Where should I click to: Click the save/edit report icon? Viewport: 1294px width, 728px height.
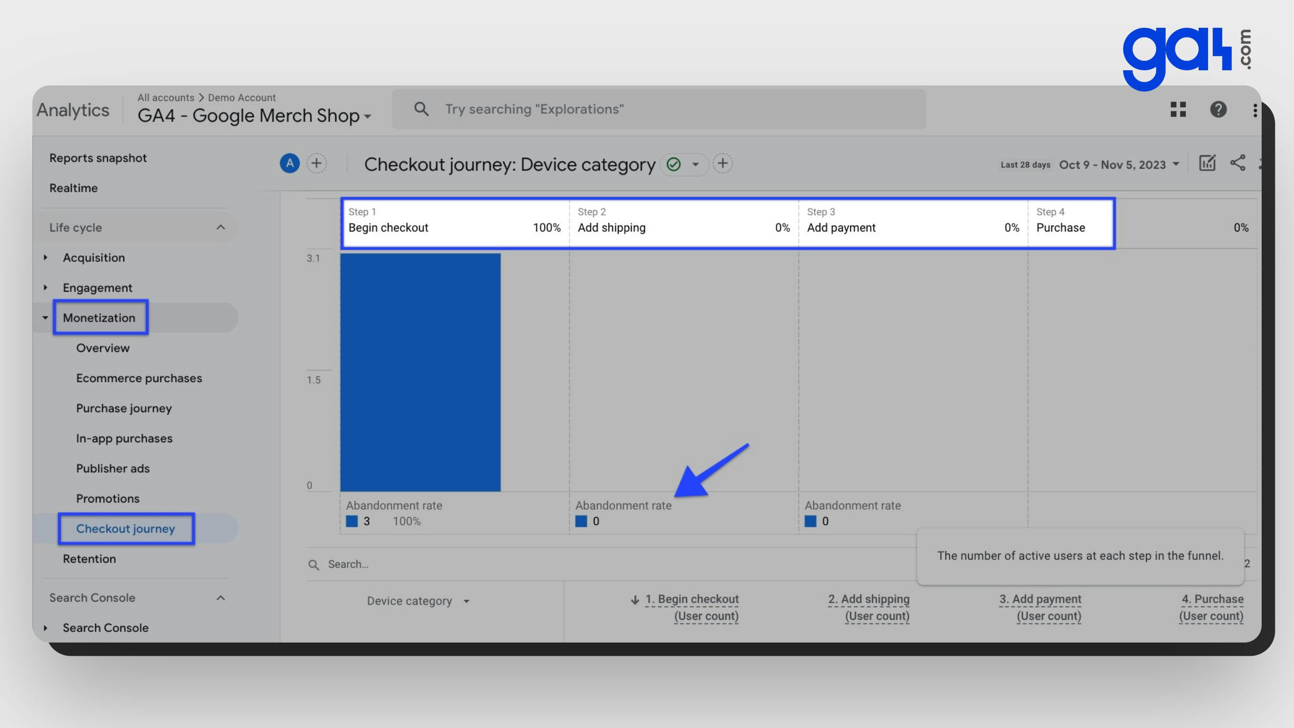coord(1206,163)
